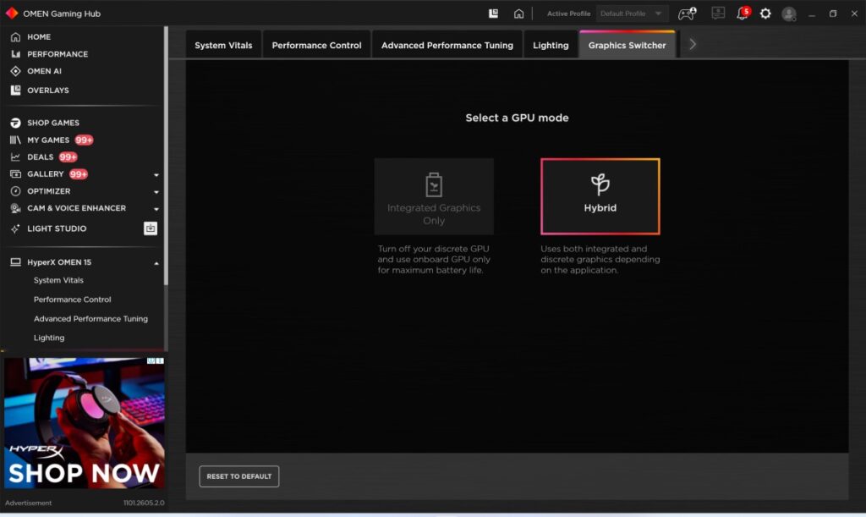Open Advanced Performance Tuning tab
The image size is (866, 517).
447,45
